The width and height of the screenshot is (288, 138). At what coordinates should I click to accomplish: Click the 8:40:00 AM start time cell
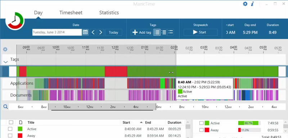133,129
